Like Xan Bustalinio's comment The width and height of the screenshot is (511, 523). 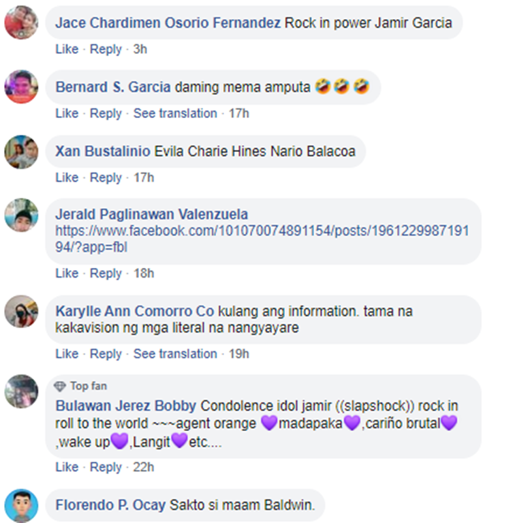pyautogui.click(x=67, y=177)
